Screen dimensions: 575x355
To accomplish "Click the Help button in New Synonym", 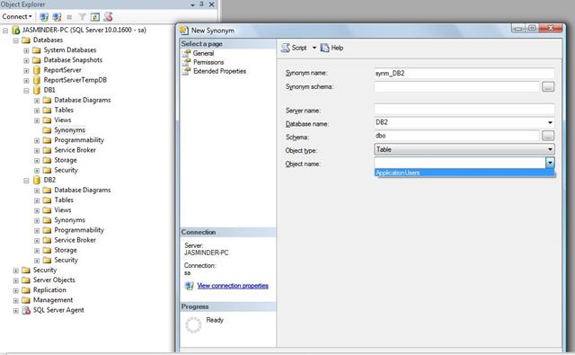I will [332, 48].
